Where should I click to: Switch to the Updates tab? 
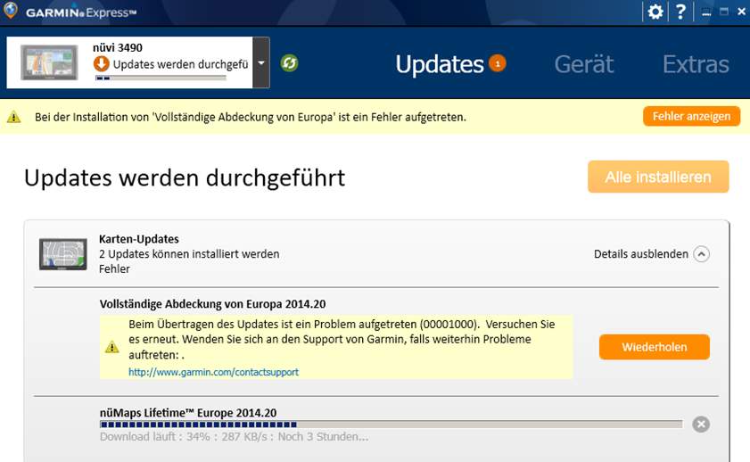[x=439, y=64]
